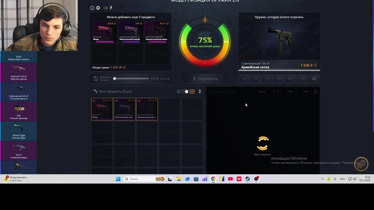Click Desert Eagle Ночная буря drop
The image size is (374, 210).
coord(19,131)
